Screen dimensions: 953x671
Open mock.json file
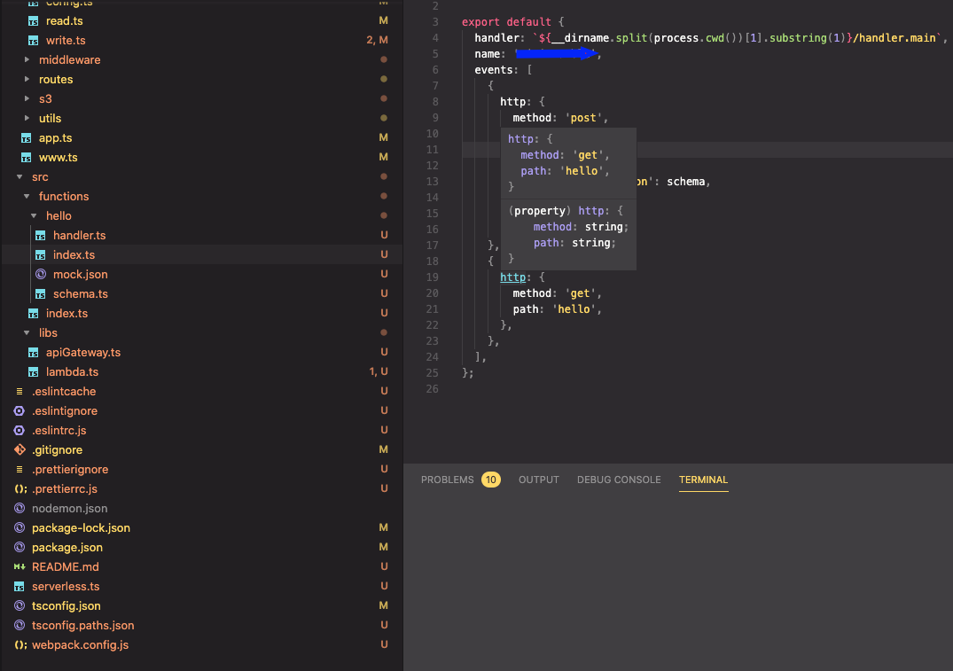coord(80,274)
